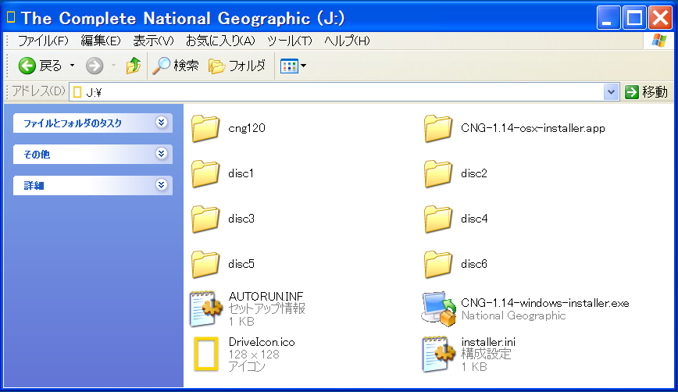Select the CNG-1.14-osx-installer.app folder icon
Viewport: 678px width, 392px height.
[x=438, y=128]
